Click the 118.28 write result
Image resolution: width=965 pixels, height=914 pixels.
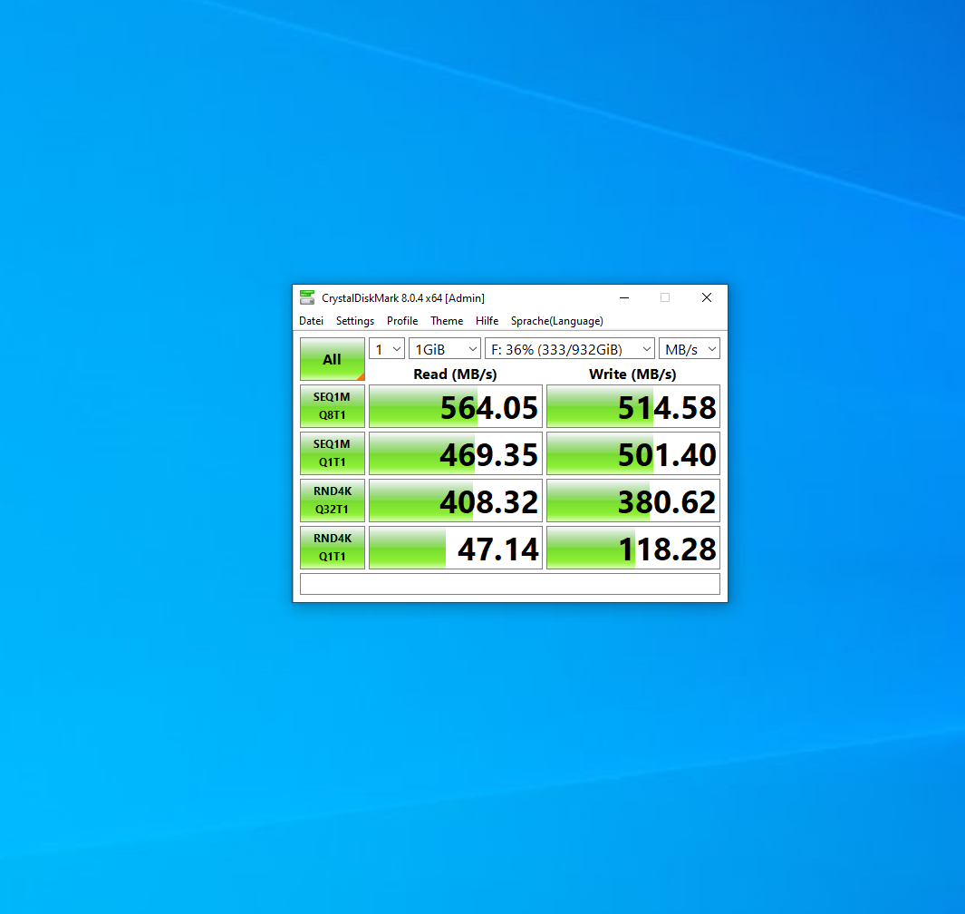(633, 548)
